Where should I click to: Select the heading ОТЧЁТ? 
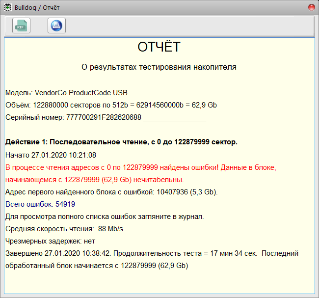pos(159,47)
